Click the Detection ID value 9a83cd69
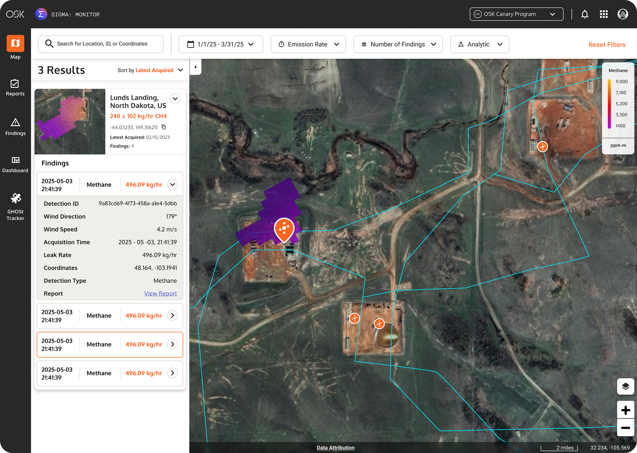The image size is (637, 453). pyautogui.click(x=138, y=204)
